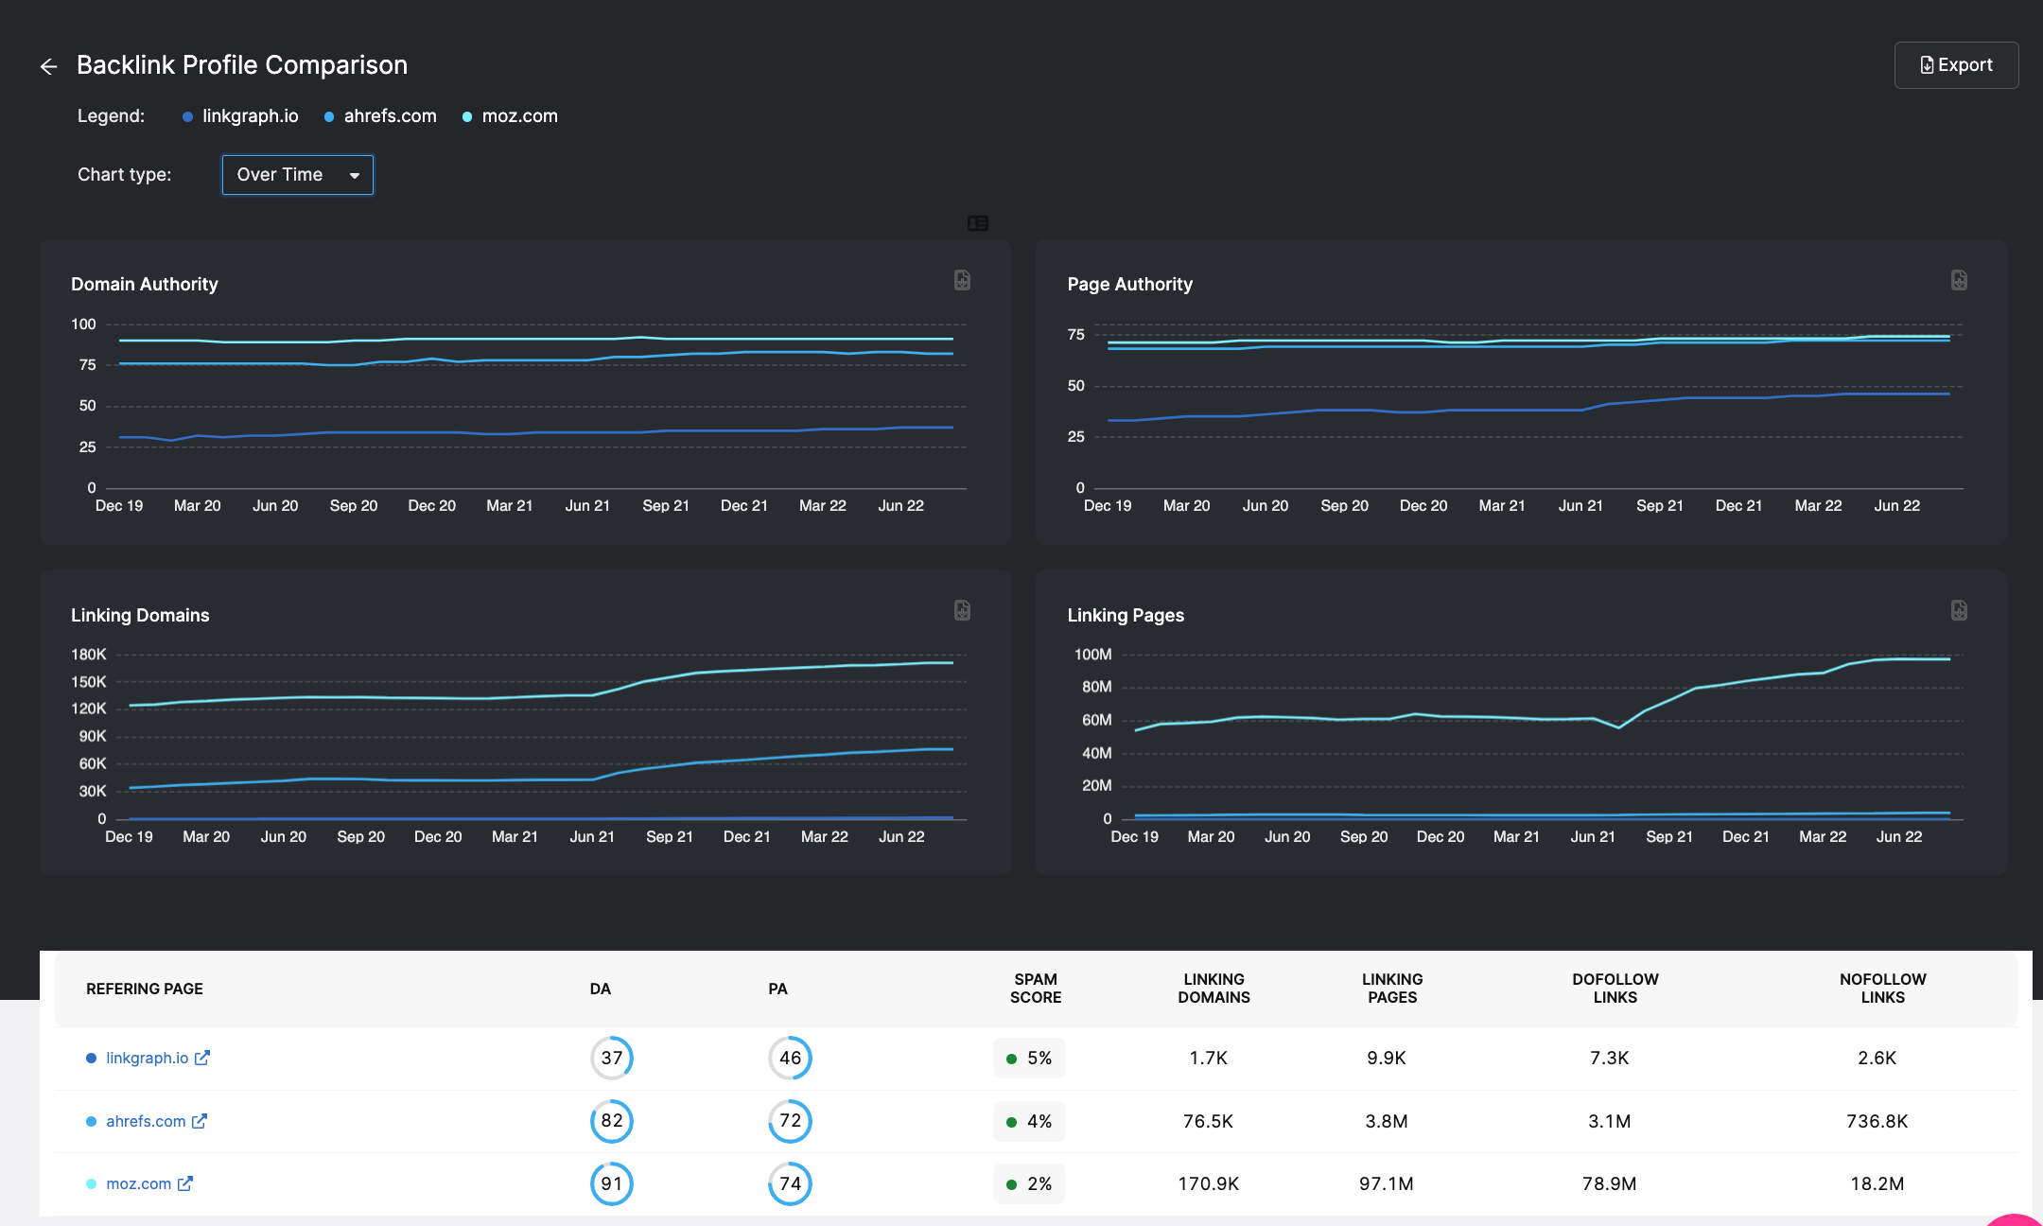Click the Page Authority chart title
Image resolution: width=2043 pixels, height=1226 pixels.
[x=1130, y=285]
